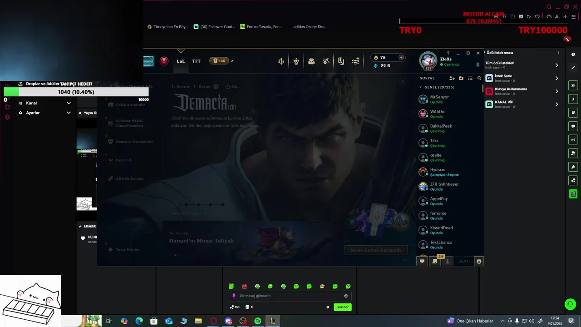Image resolution: width=581 pixels, height=327 pixels.
Task: Click the plus button to purchase RP
Action: pos(401,58)
